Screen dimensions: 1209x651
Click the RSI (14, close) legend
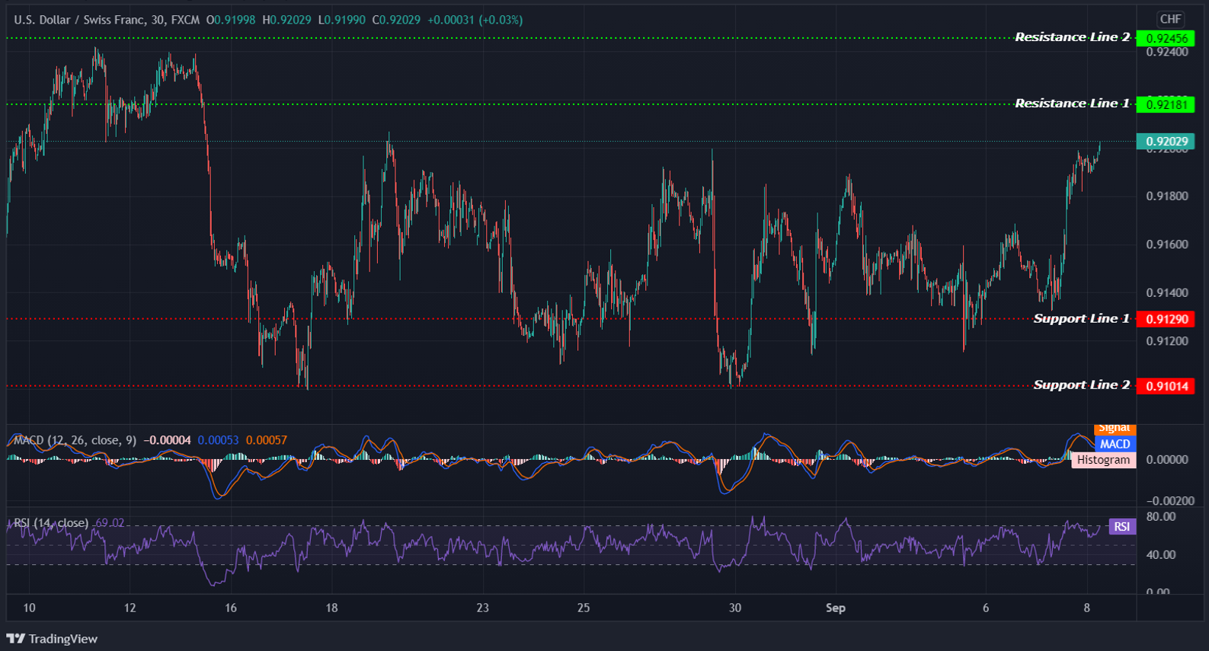tap(51, 523)
